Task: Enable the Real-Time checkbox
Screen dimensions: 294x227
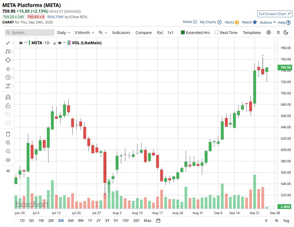Action: pyautogui.click(x=217, y=32)
